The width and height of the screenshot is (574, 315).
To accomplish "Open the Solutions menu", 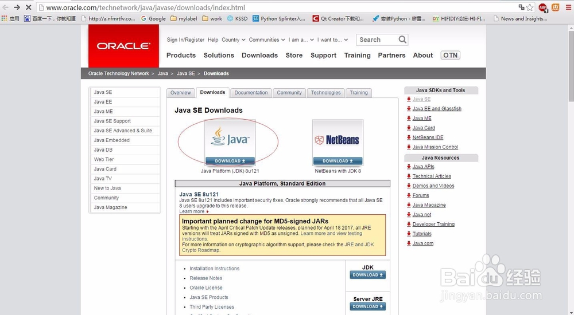I will point(219,55).
